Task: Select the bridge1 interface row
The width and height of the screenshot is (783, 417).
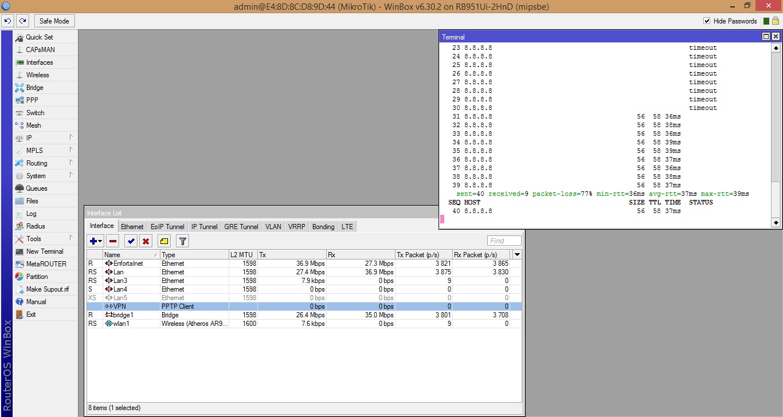Action: [123, 315]
